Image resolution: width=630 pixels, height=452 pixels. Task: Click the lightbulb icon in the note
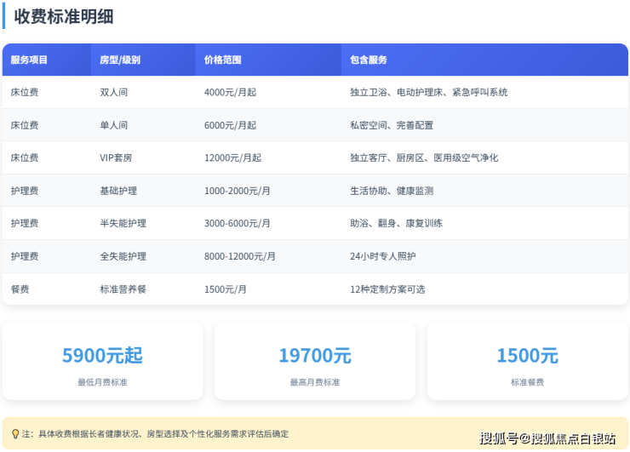pos(15,434)
